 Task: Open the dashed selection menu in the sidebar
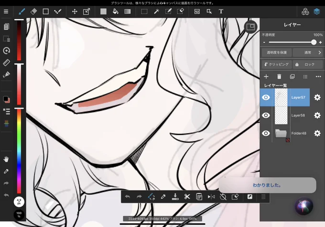[x=6, y=39]
